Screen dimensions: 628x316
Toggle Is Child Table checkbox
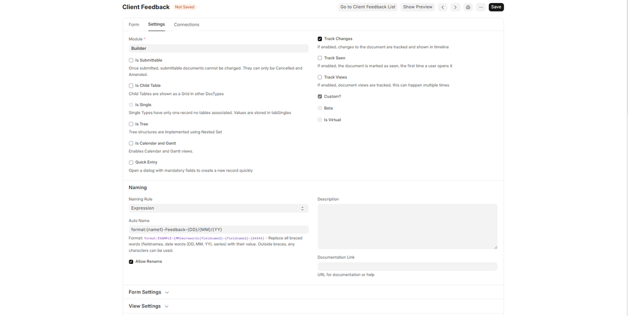click(x=131, y=86)
